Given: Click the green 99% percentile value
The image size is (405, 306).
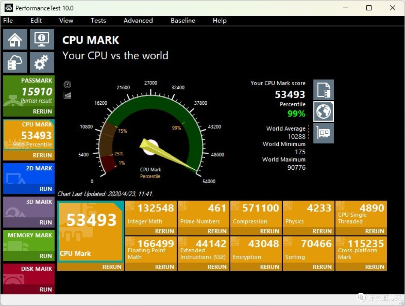Looking at the screenshot, I should (296, 113).
